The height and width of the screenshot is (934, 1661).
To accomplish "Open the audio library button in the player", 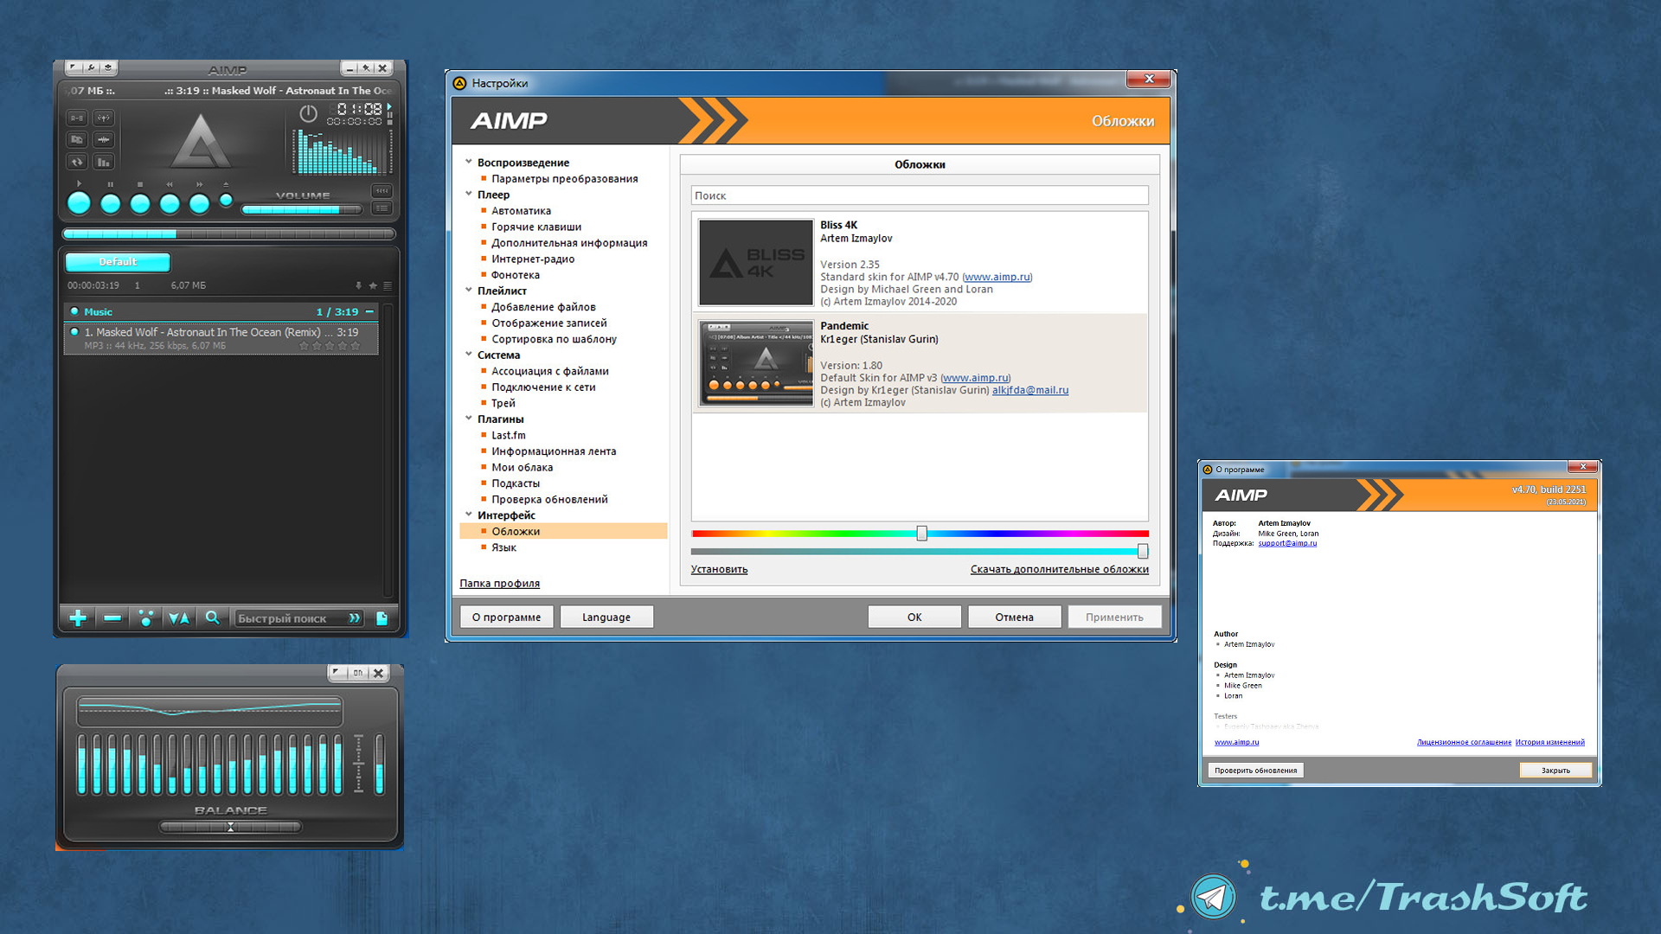I will (x=77, y=139).
